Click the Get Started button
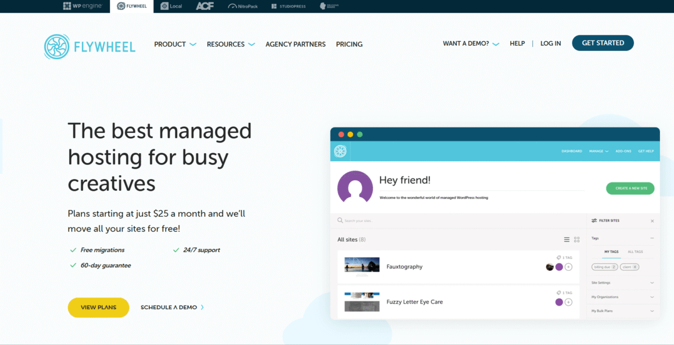 (603, 43)
